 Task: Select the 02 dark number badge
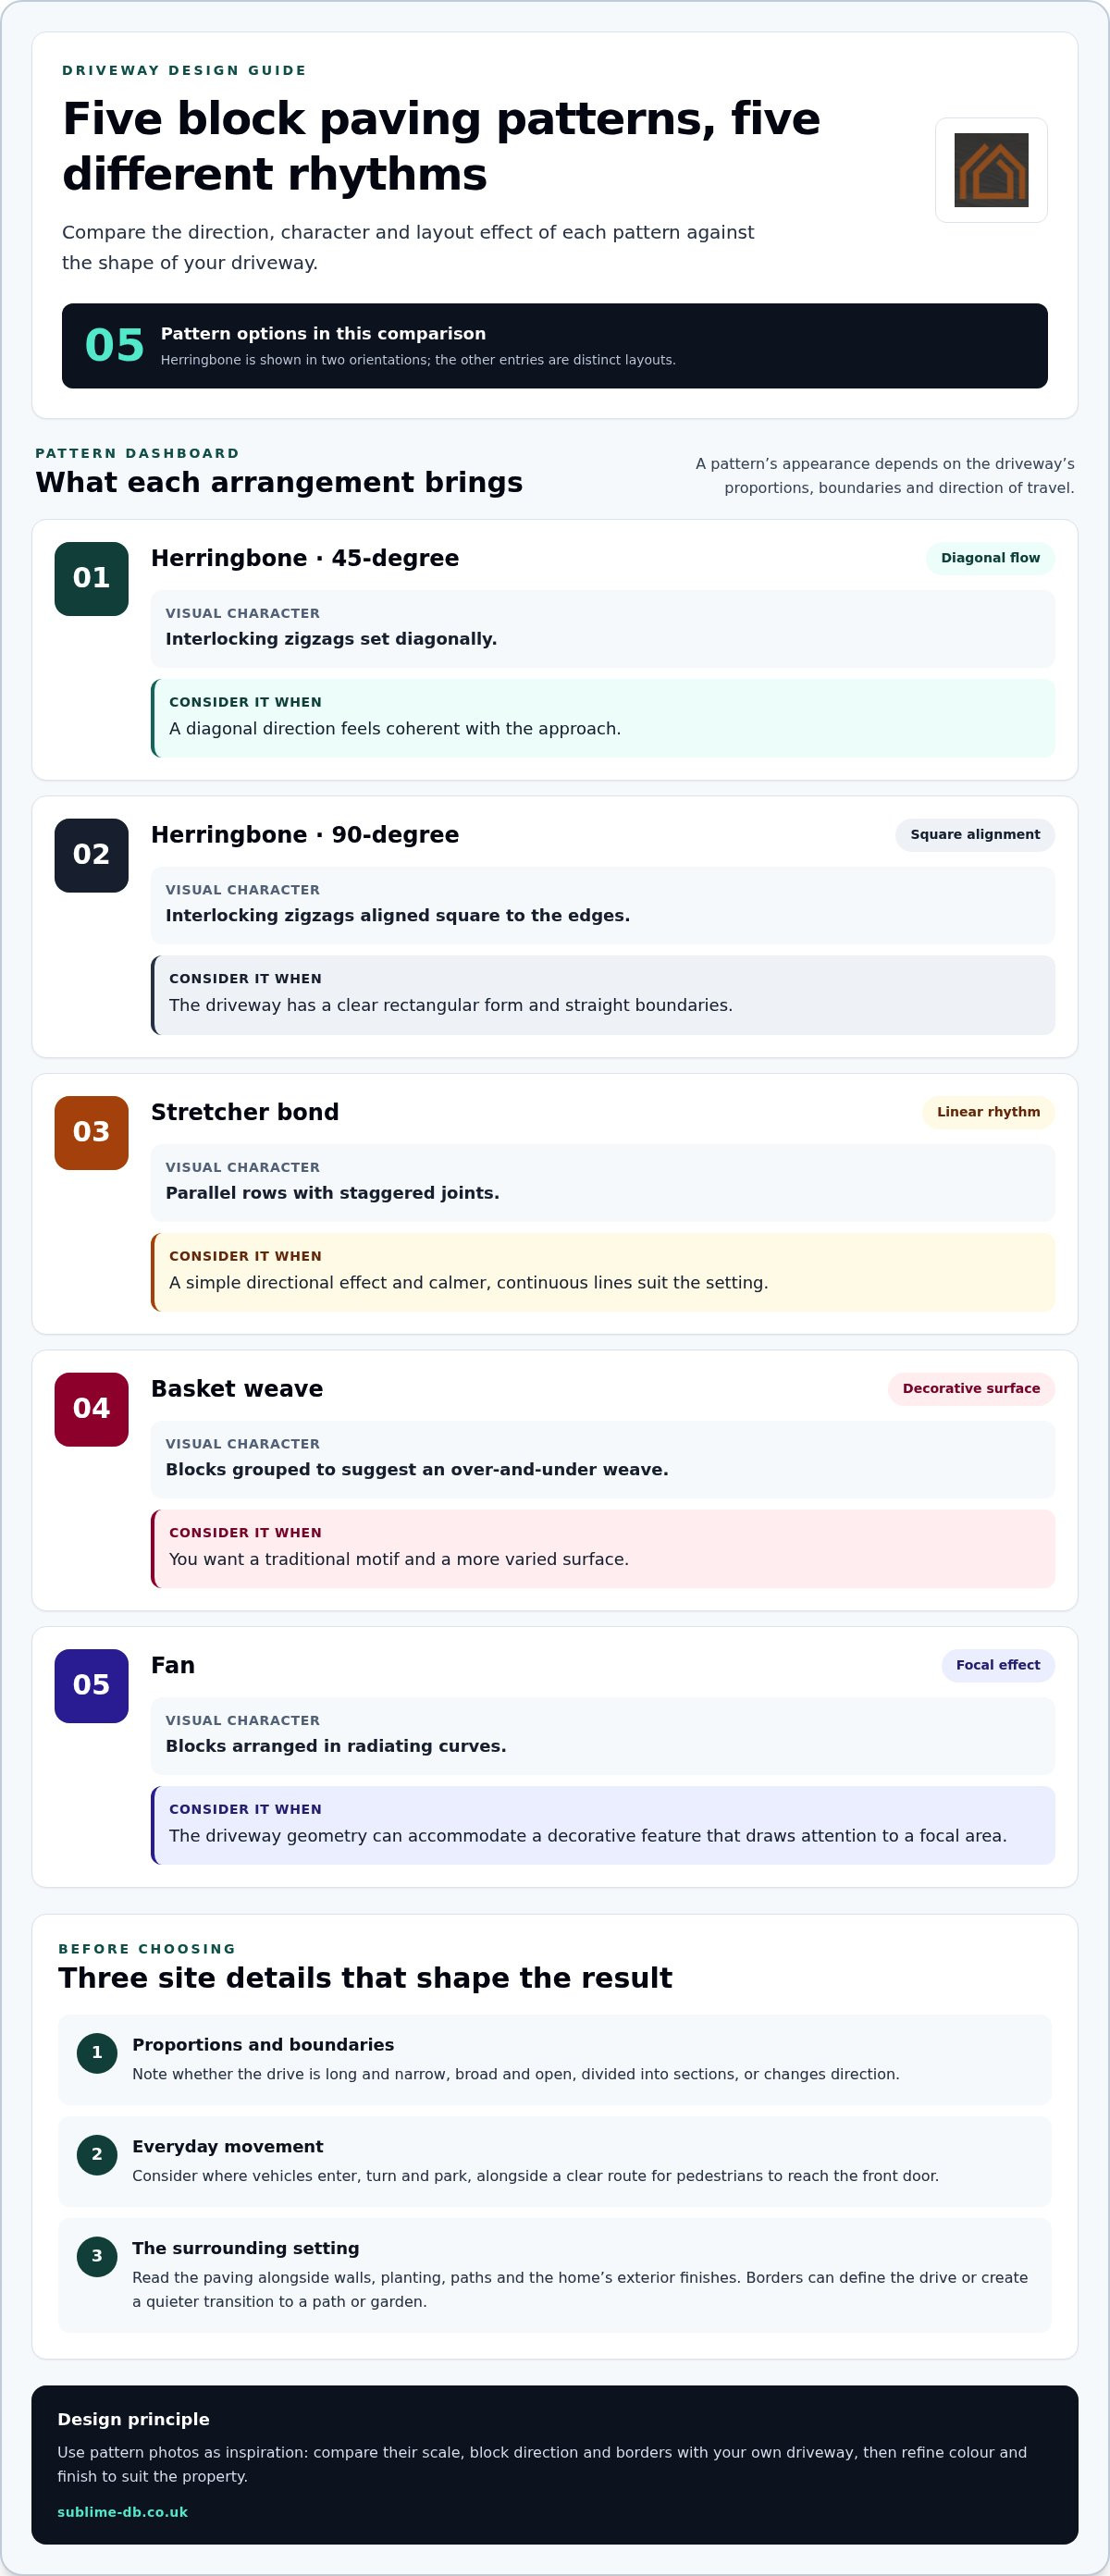point(91,855)
